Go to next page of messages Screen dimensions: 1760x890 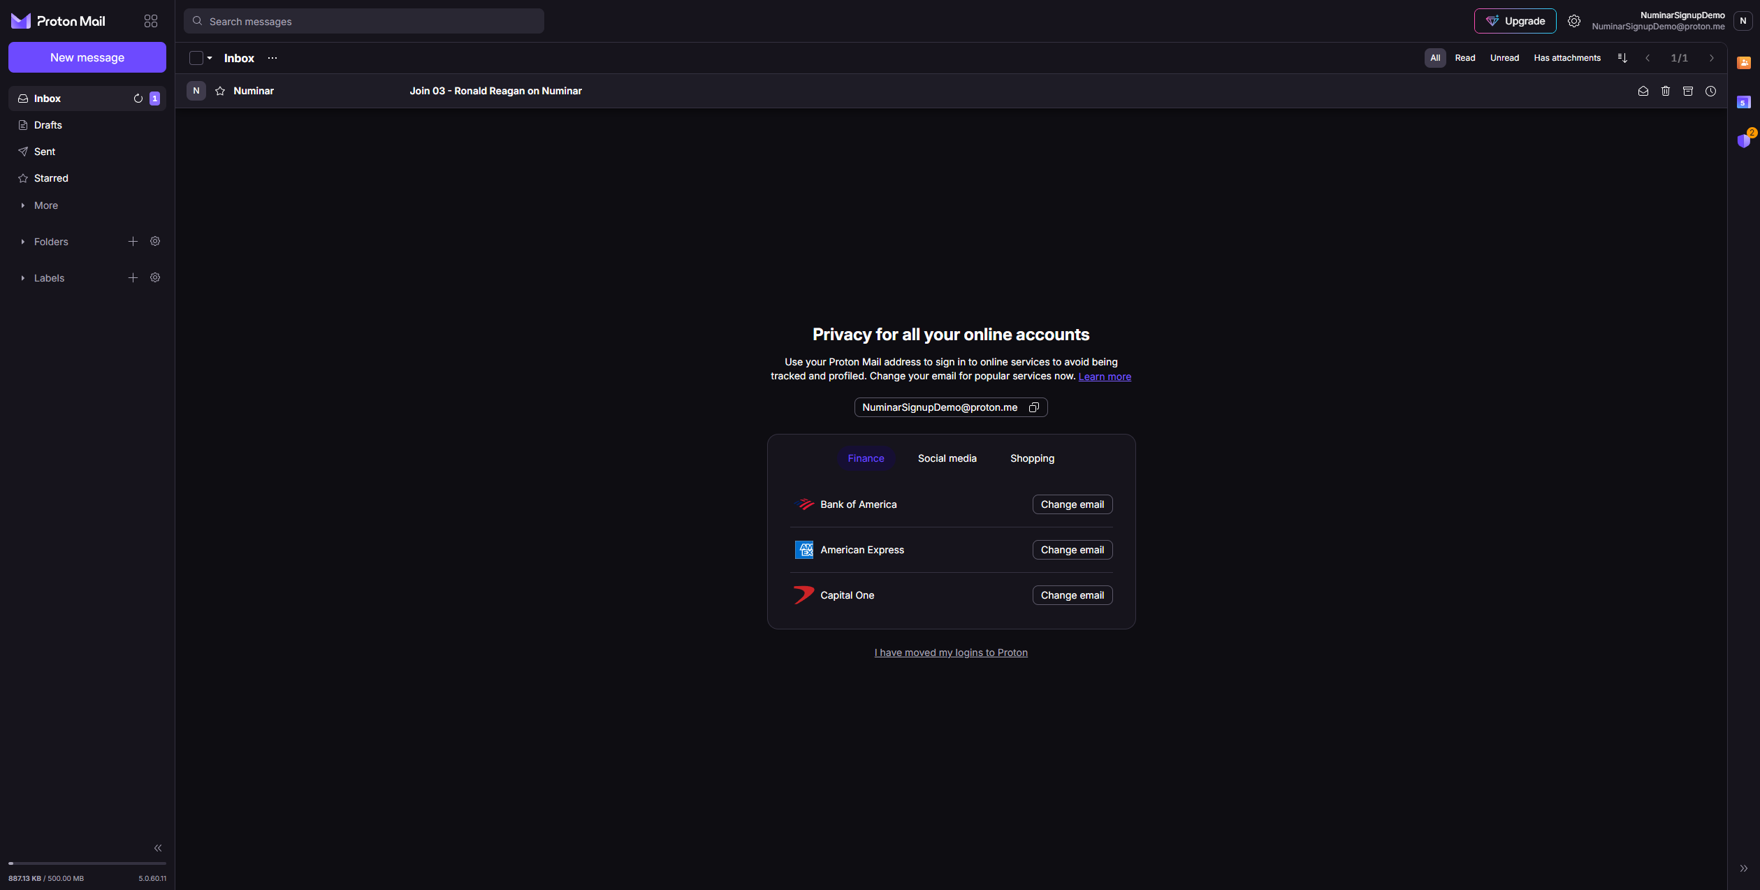tap(1711, 58)
